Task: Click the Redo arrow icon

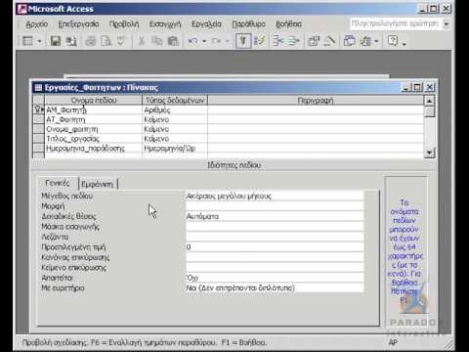Action: (x=216, y=41)
